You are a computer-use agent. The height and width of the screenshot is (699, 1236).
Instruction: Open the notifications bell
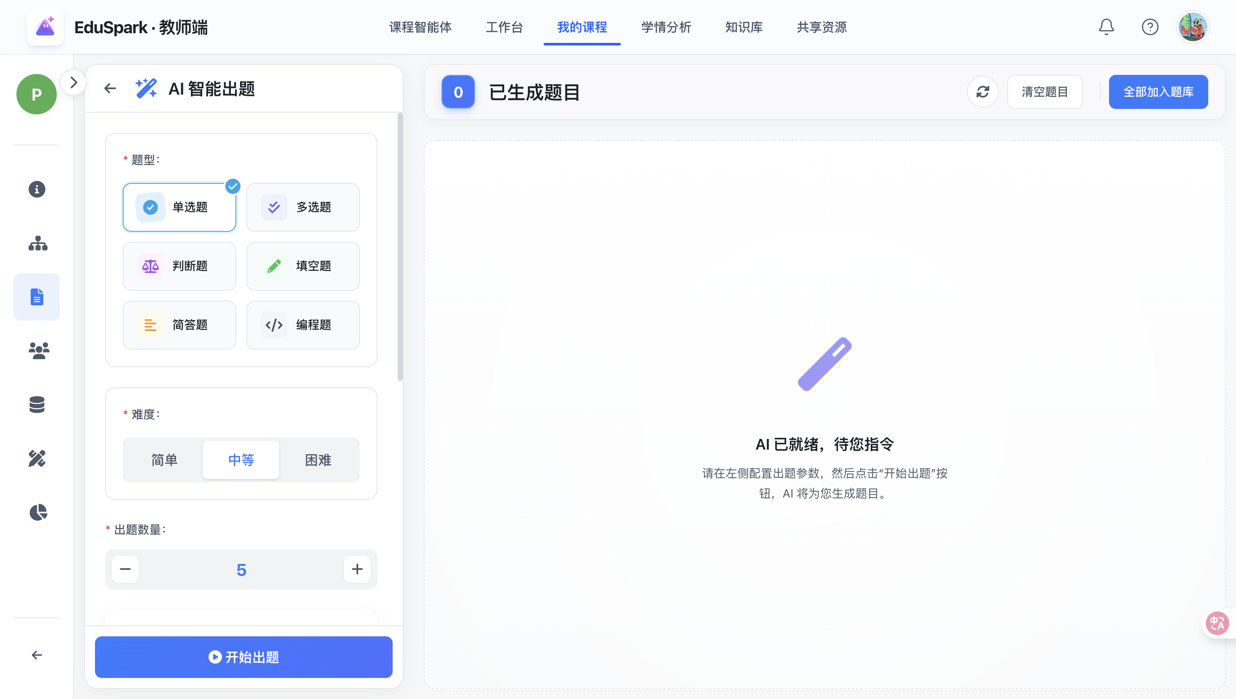[x=1106, y=27]
